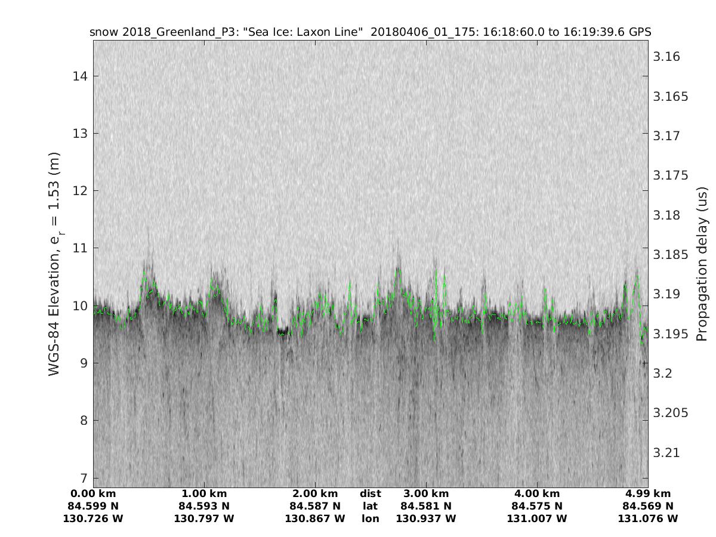Click the 84.581 N latitude label
Viewport: 716px width, 537px height.
tap(426, 506)
